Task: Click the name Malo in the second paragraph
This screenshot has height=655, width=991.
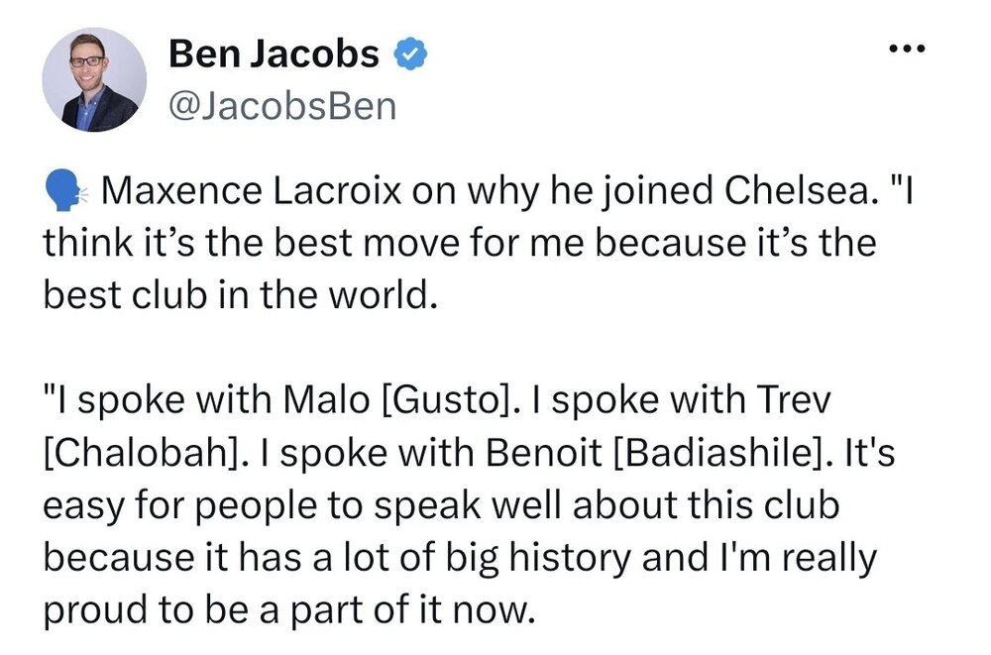Action: click(327, 400)
